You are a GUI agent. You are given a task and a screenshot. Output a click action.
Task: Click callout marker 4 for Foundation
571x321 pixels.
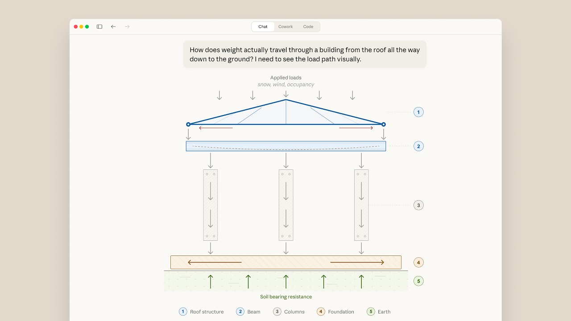[418, 262]
